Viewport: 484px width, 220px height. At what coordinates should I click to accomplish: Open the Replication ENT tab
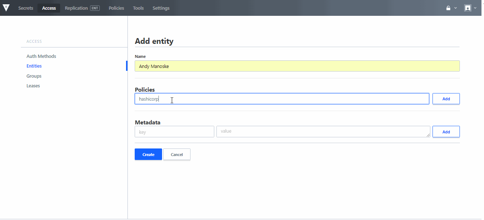(x=82, y=8)
